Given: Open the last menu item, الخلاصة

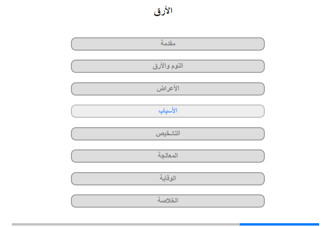Looking at the screenshot, I should (168, 201).
